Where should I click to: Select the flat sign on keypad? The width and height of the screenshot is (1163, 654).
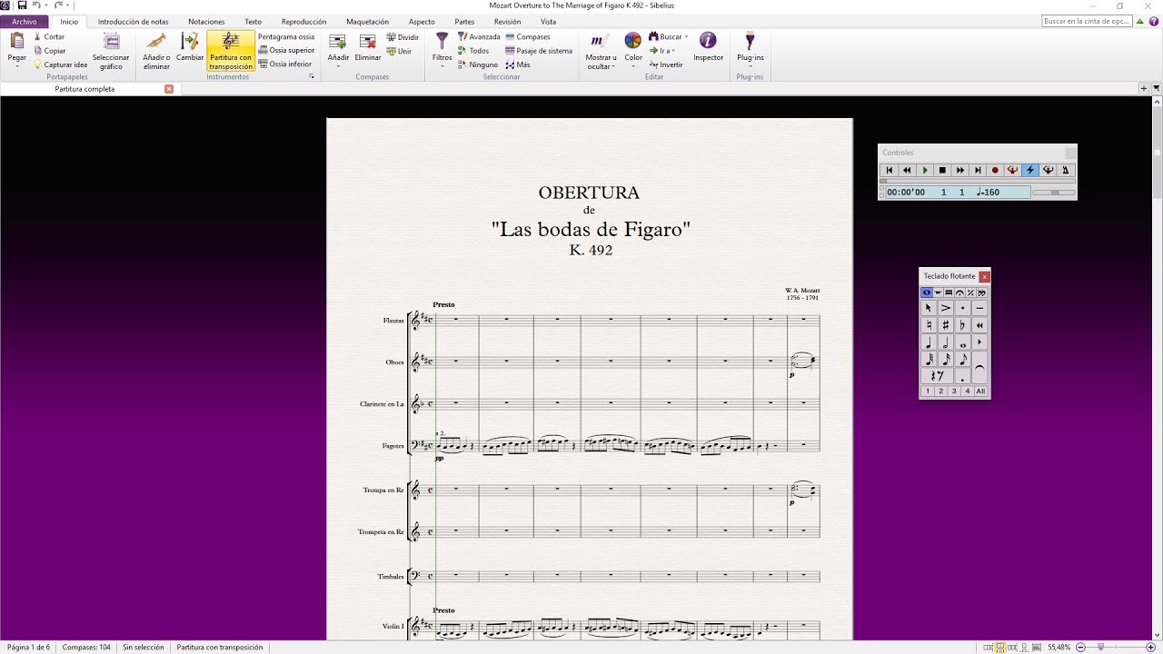962,325
